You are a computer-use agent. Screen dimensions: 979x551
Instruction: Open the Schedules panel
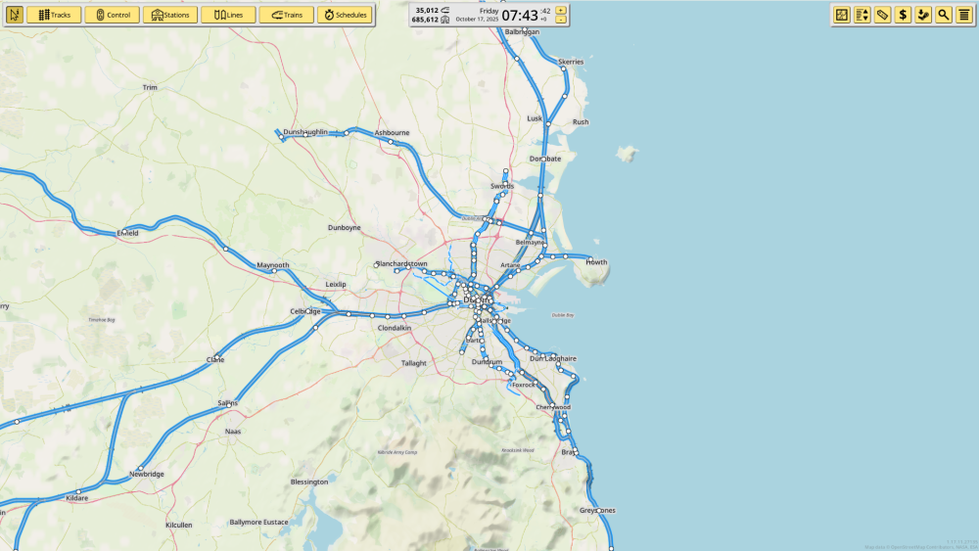pyautogui.click(x=345, y=15)
